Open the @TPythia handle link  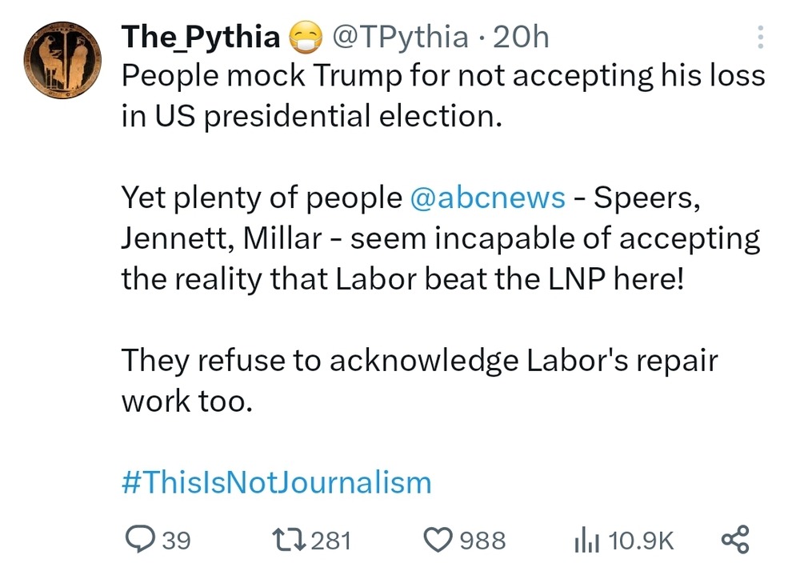tap(398, 36)
